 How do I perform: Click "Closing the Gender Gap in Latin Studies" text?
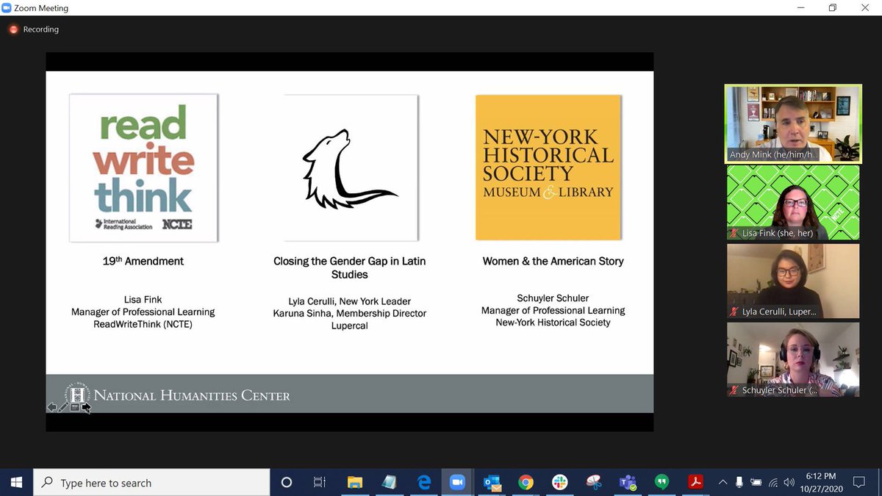[350, 267]
